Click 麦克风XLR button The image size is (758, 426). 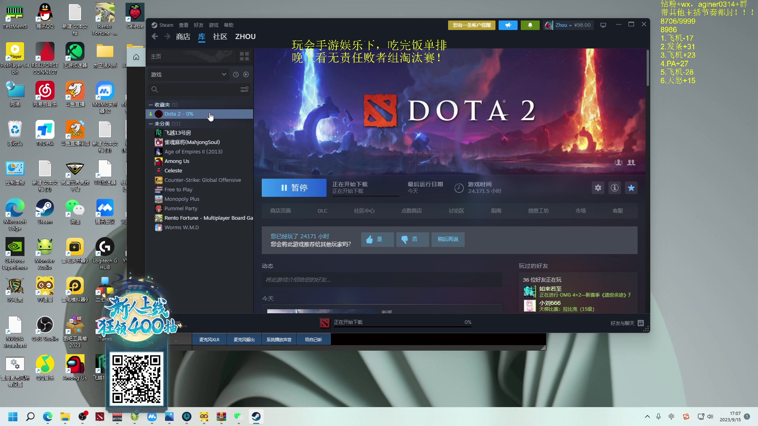click(209, 340)
